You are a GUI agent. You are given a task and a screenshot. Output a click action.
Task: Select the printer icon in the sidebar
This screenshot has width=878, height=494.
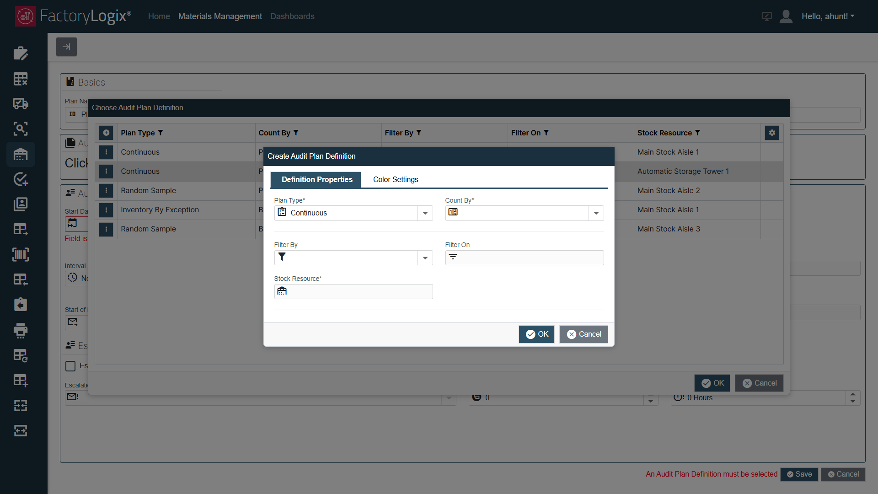[21, 331]
